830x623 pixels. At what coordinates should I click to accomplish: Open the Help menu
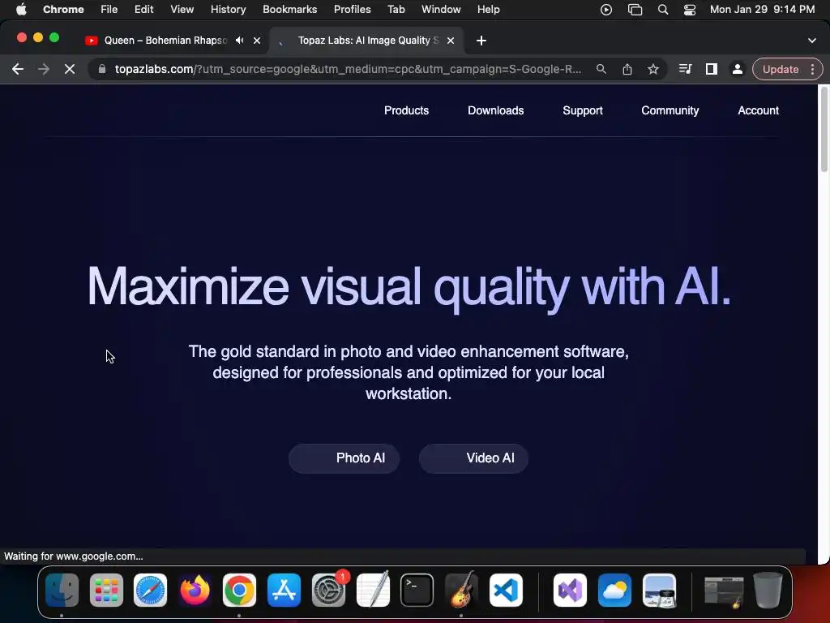tap(488, 9)
